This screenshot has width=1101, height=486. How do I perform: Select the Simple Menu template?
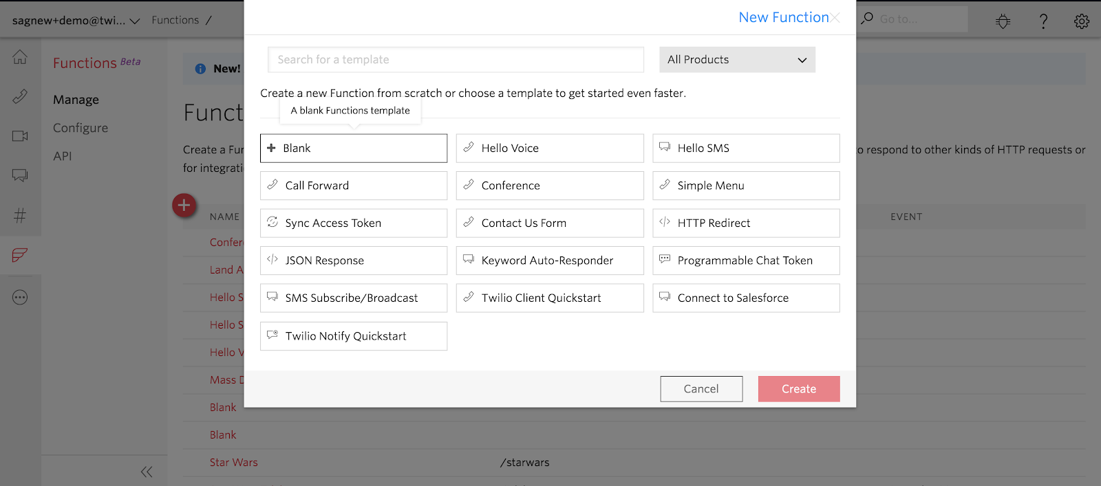[x=746, y=186]
